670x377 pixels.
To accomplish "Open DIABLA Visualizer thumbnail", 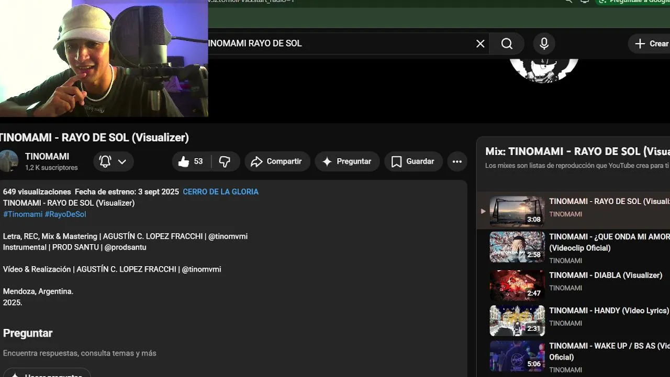I will (x=517, y=285).
